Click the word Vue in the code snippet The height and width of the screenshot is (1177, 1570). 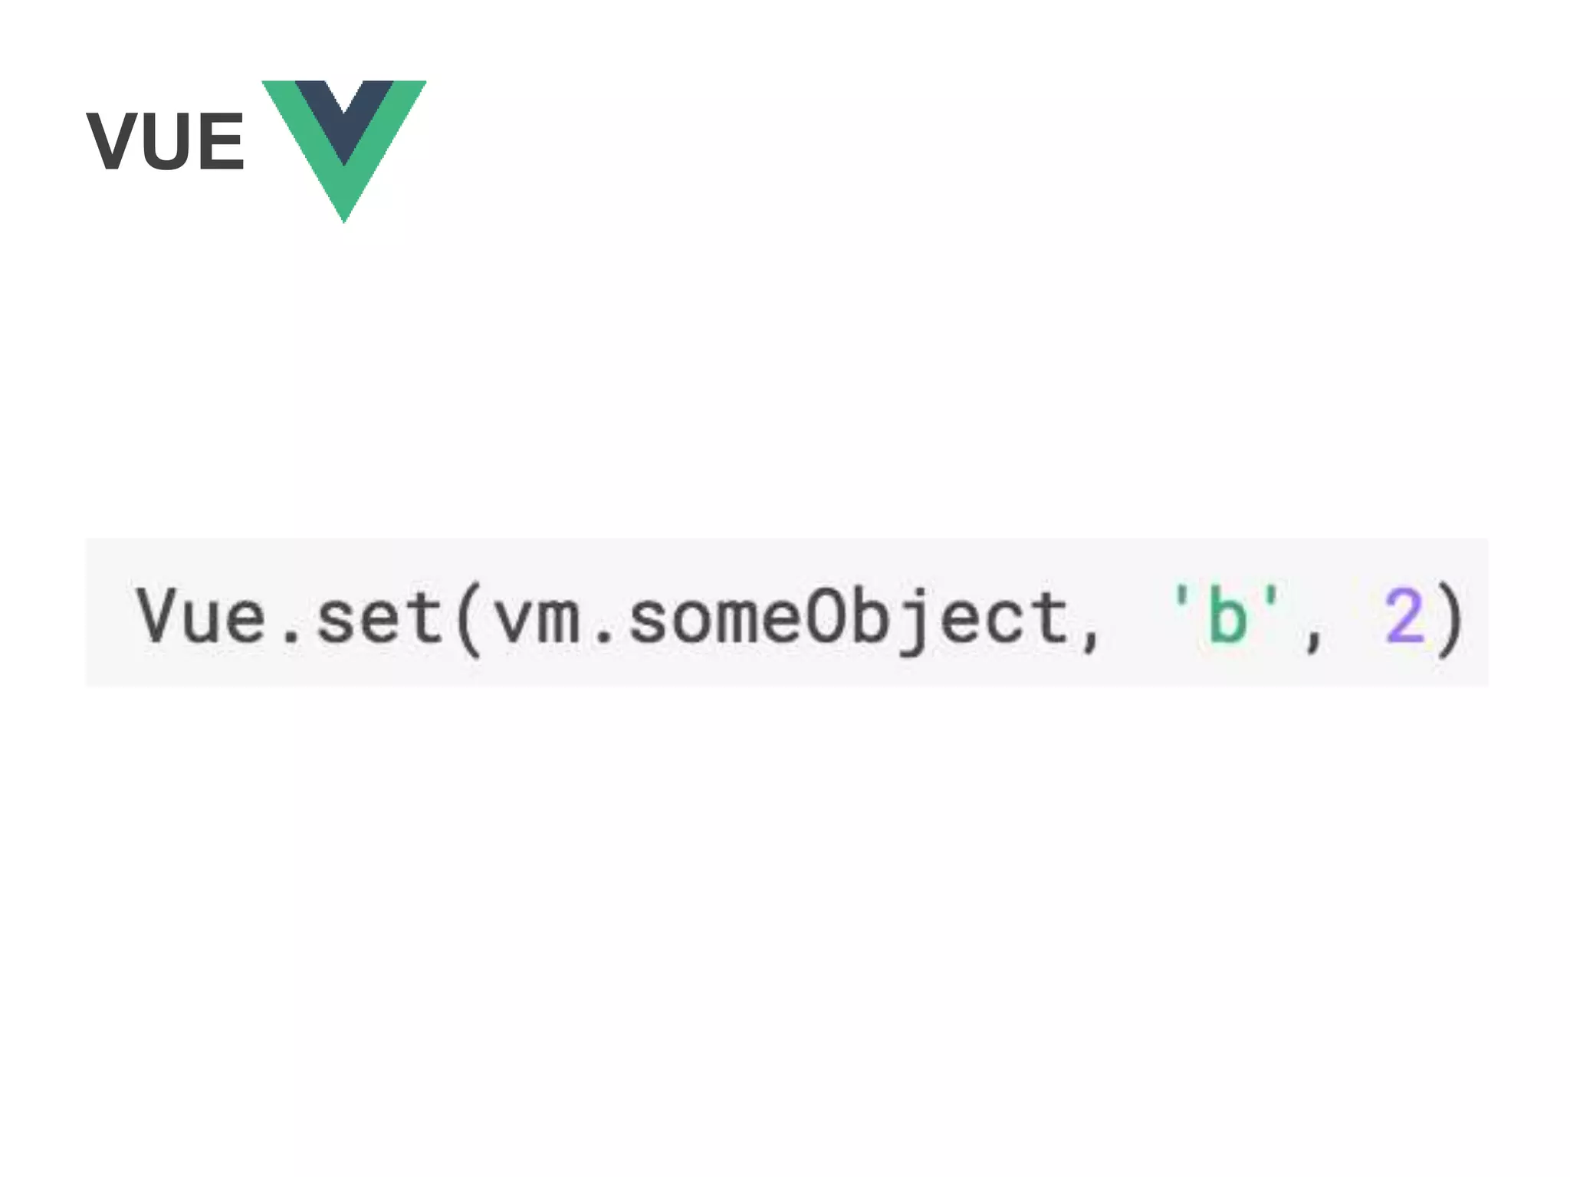coord(201,615)
